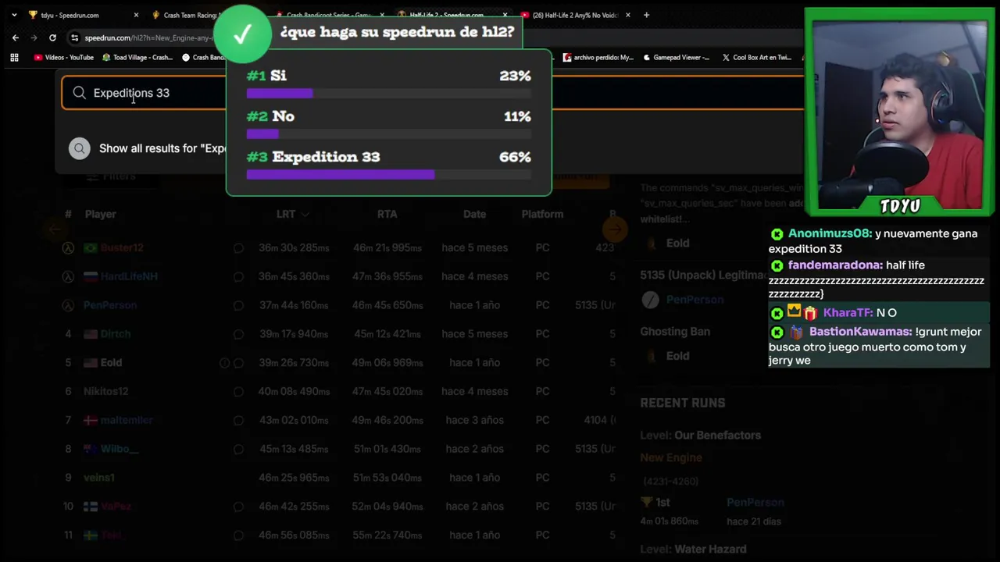Screen dimensions: 1000x562
Task: Click the search field containing "Expeditions 33"
Action: 432,93
